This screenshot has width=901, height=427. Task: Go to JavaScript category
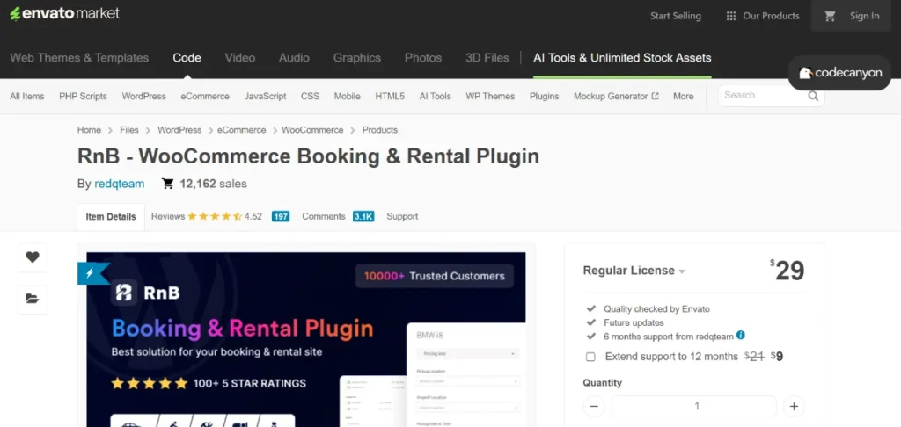266,97
